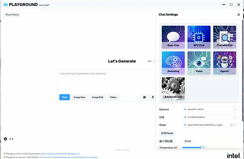
Task: Click HIDE FOOTER text
Action: 122,150
